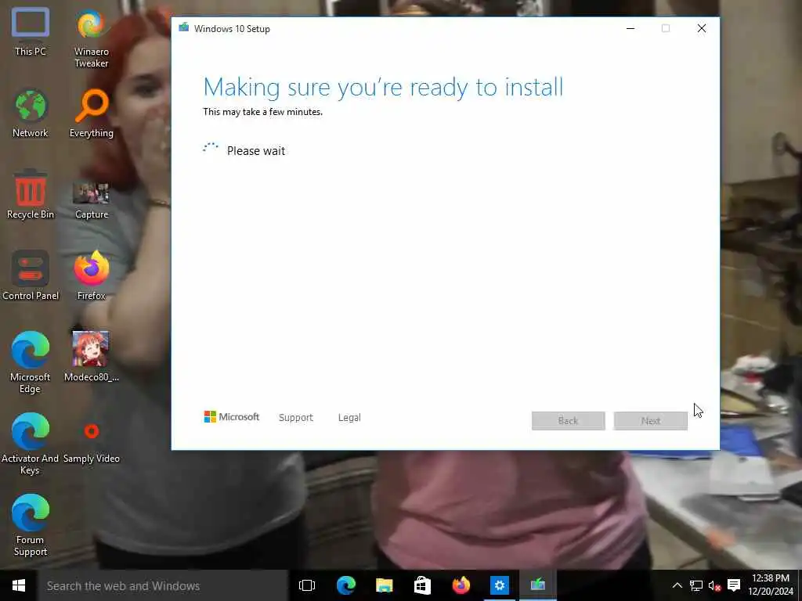Open Microsoft Store from the taskbar

(x=422, y=585)
